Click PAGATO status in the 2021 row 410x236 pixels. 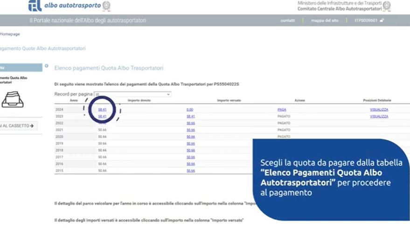pyautogui.click(x=284, y=130)
